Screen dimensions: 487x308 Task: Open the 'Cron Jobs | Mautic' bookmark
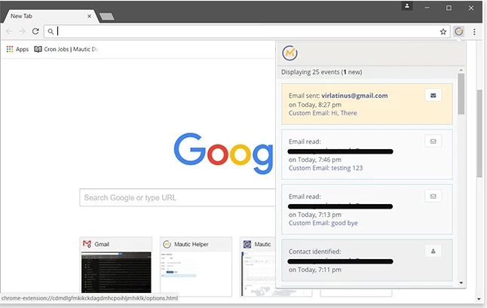(x=66, y=49)
